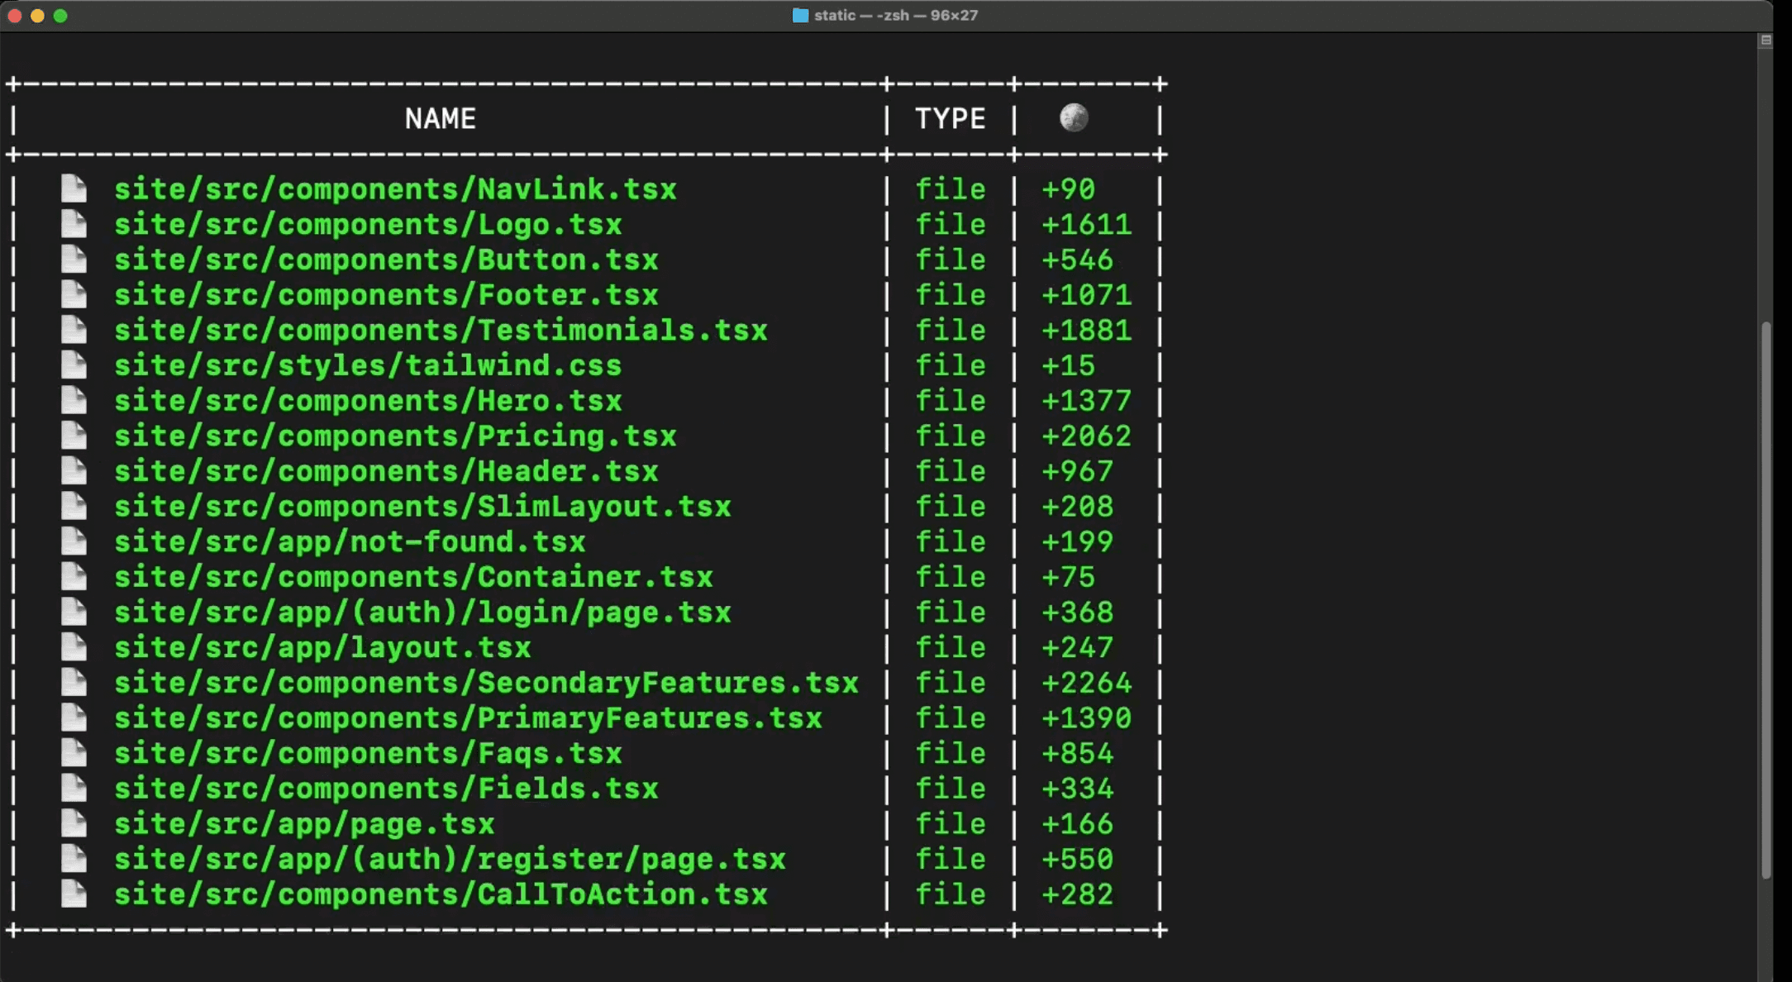Click the window title static — -zsh — 96×27

(896, 15)
